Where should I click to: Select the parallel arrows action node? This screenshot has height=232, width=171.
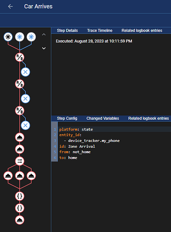click(20, 161)
